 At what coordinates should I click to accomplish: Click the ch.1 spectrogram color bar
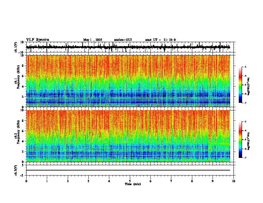(x=240, y=85)
